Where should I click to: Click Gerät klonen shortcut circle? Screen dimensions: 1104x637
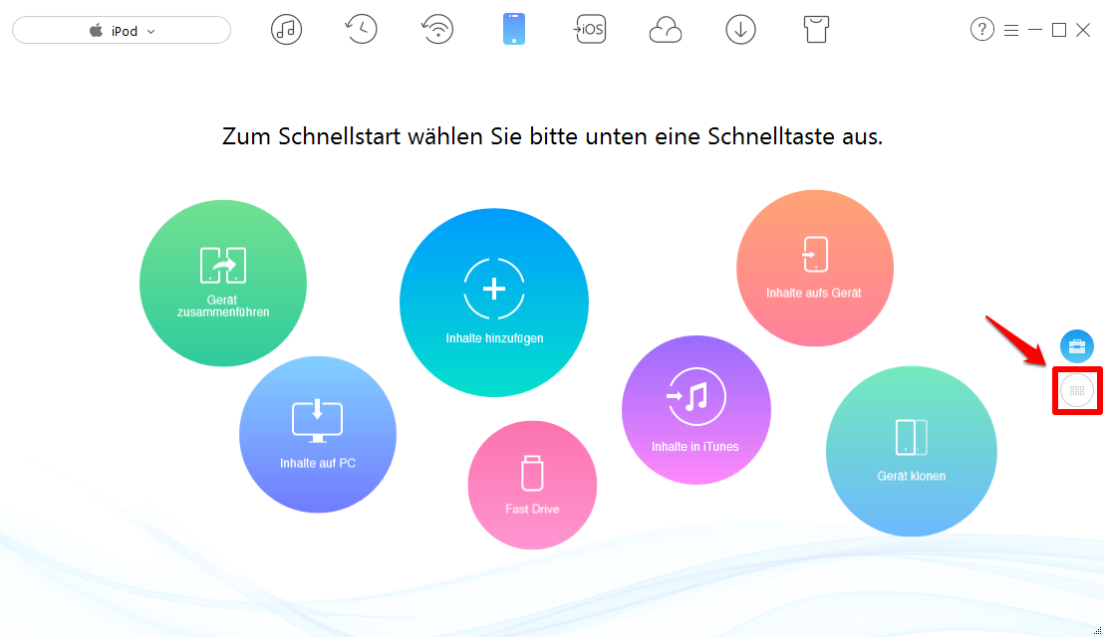[x=912, y=452]
